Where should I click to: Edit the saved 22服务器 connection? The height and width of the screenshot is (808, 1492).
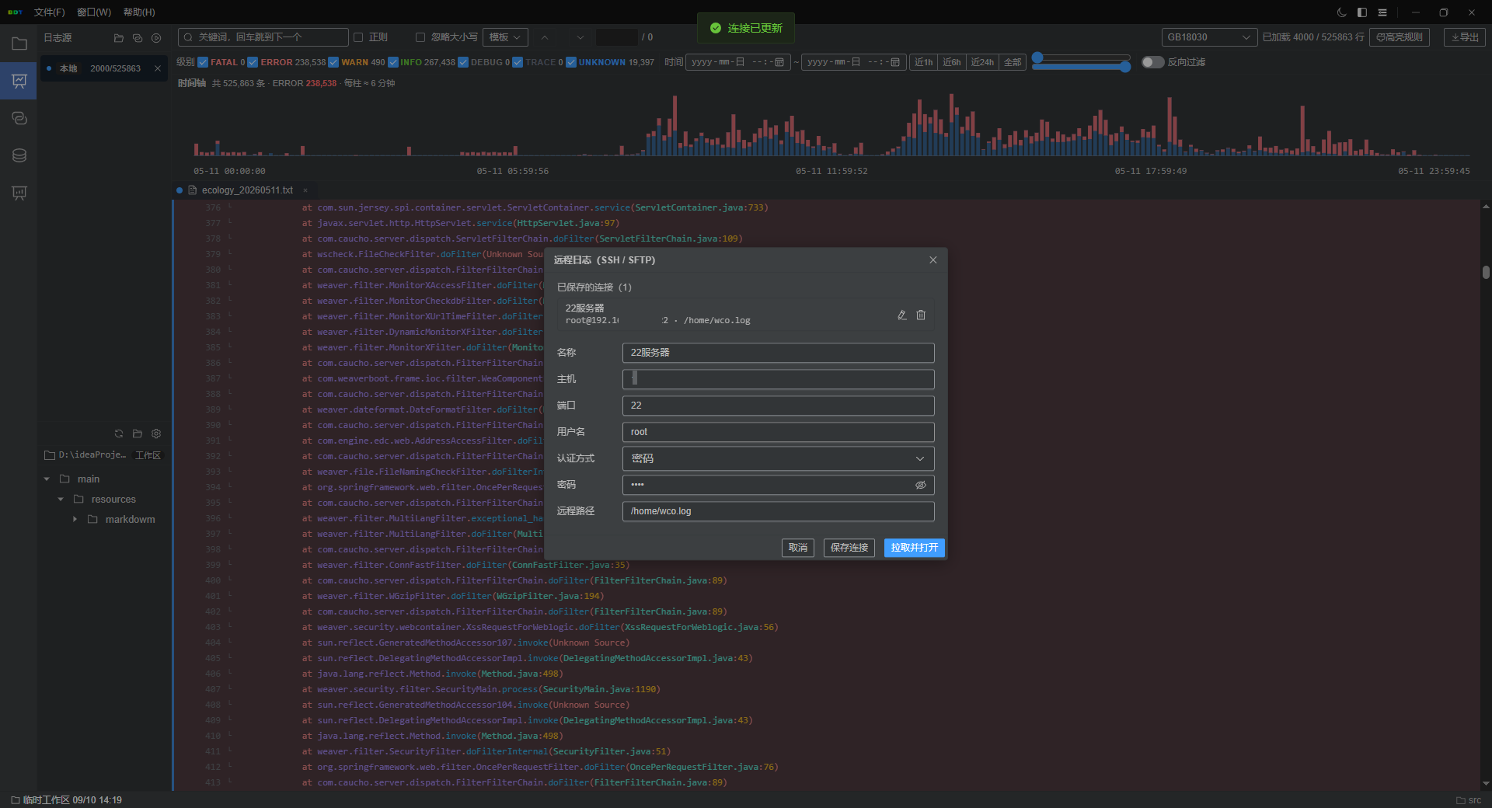click(902, 315)
